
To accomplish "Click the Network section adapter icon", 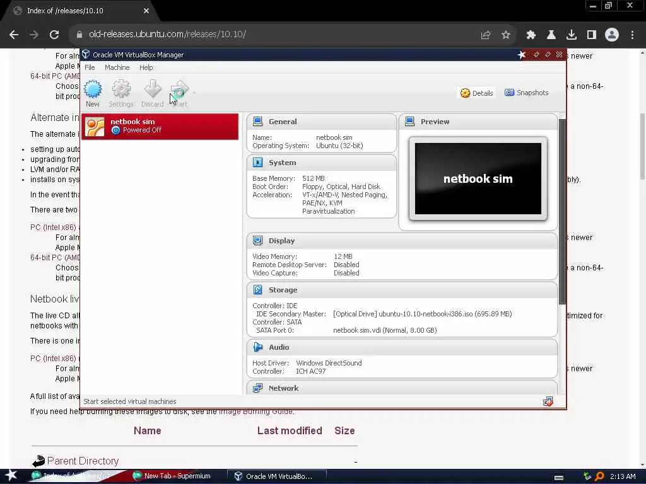I will click(x=258, y=388).
